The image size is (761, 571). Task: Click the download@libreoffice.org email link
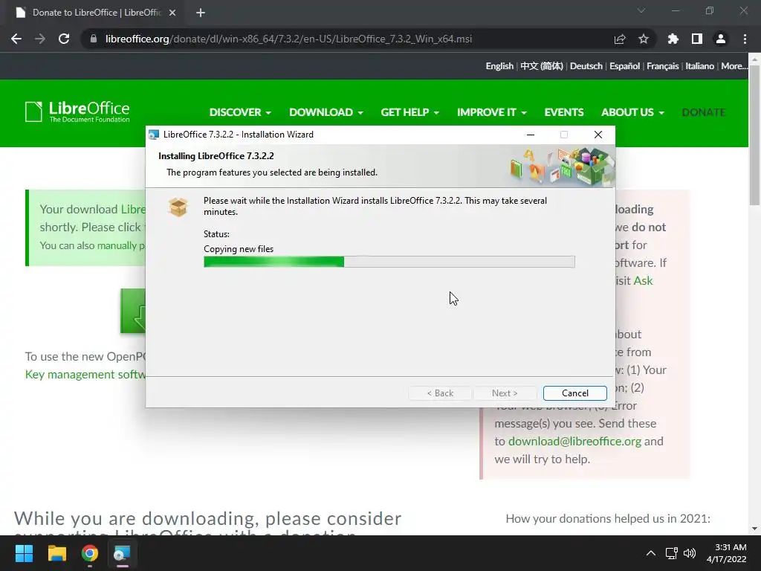click(x=574, y=442)
